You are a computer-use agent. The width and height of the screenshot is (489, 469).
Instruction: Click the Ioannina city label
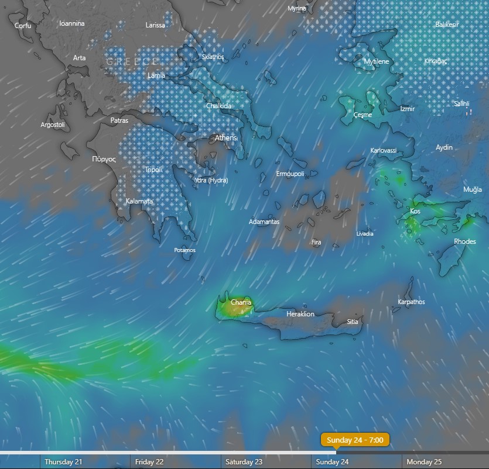click(72, 23)
